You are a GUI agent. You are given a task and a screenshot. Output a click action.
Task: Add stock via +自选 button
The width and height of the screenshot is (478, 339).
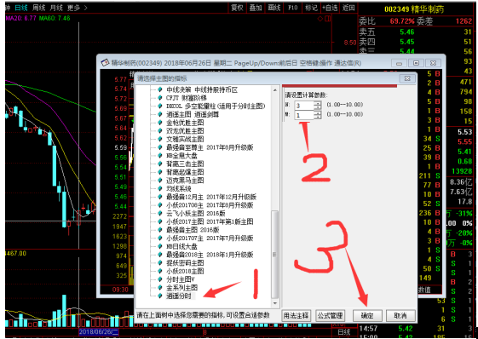(330, 8)
